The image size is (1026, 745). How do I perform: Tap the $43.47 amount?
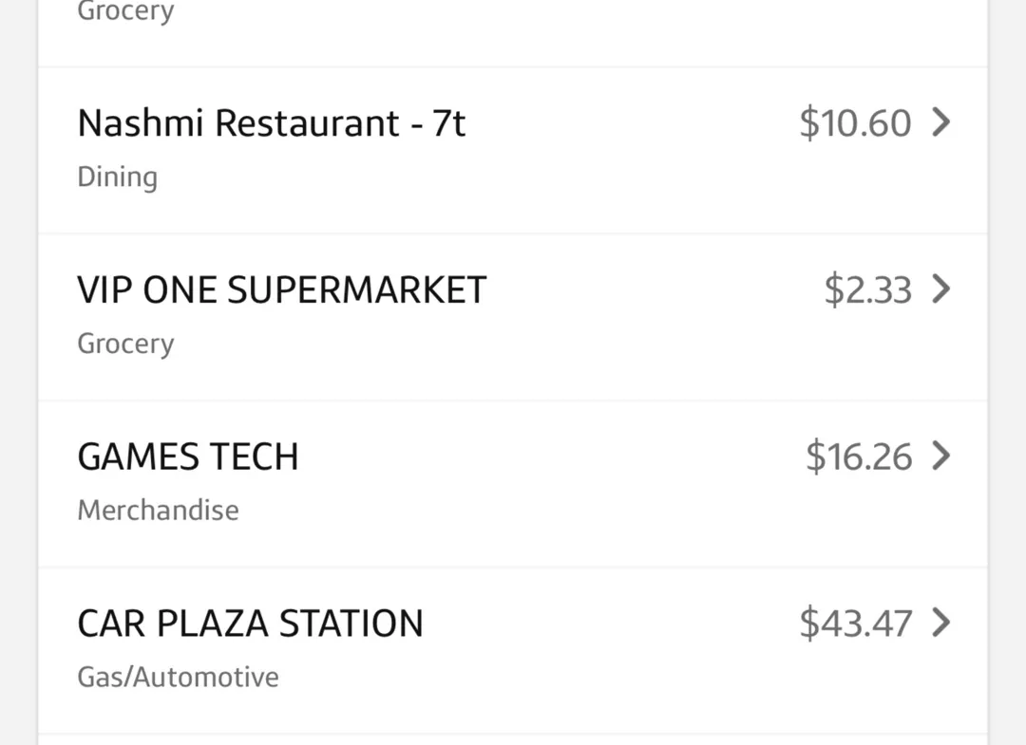click(855, 623)
